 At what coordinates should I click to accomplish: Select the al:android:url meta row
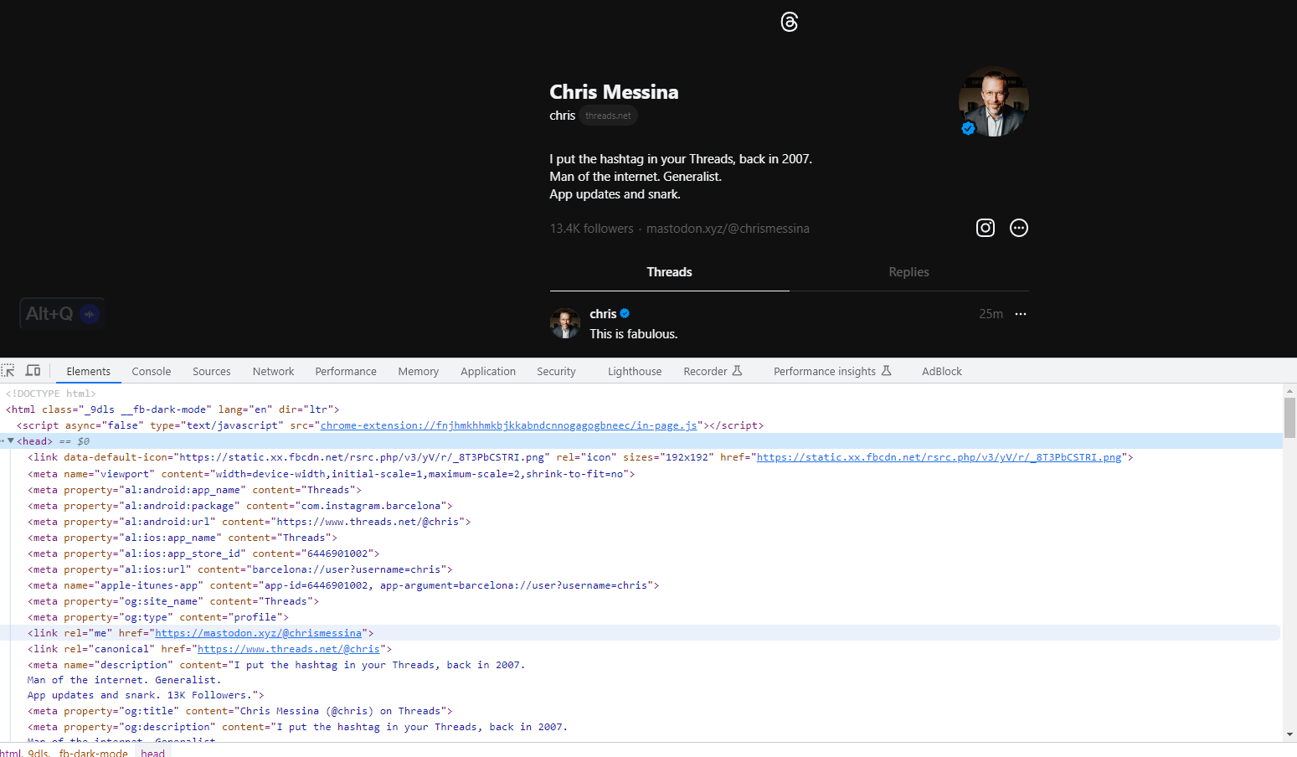(x=641, y=522)
